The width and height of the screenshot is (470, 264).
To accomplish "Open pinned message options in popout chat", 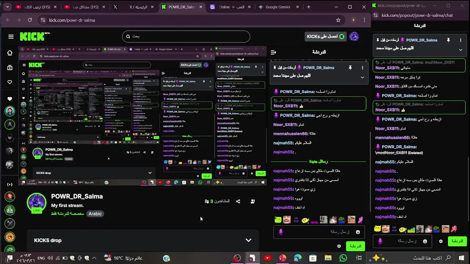I will point(460,40).
